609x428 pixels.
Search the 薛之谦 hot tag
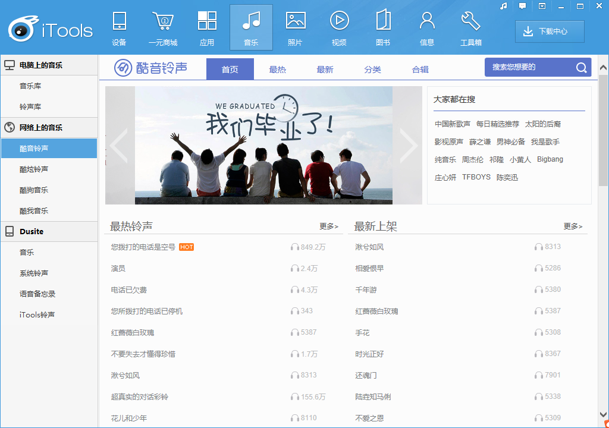480,141
